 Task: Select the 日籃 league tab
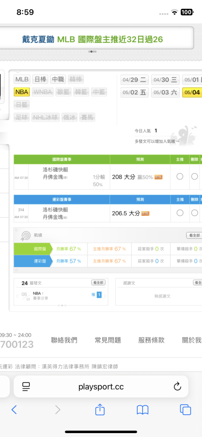(21, 105)
